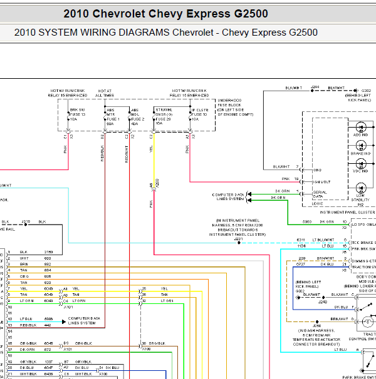
Task: Click the ABS MTR FUSE 1 label
Action: coord(113,117)
